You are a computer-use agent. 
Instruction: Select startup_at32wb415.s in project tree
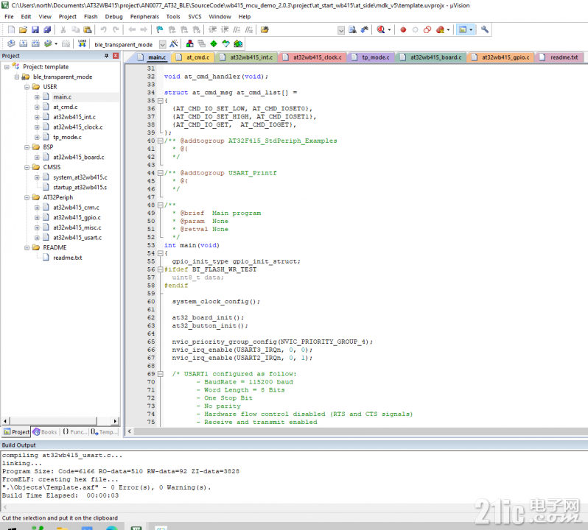(x=80, y=187)
